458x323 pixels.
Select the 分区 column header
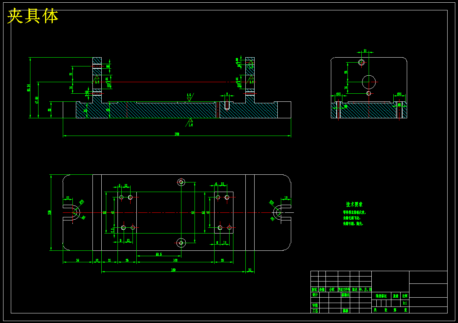[x=332, y=290]
